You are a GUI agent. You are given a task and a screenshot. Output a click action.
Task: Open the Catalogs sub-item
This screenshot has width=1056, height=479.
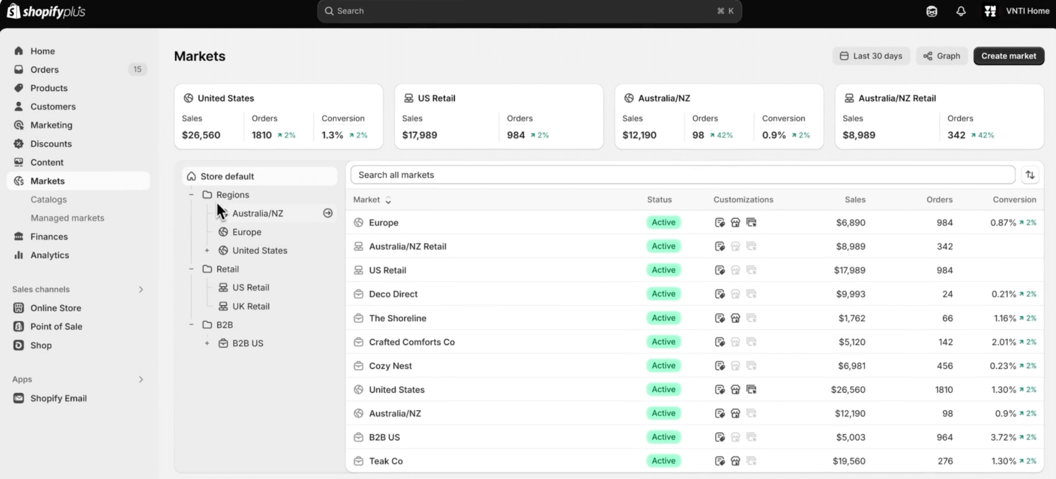click(x=48, y=200)
